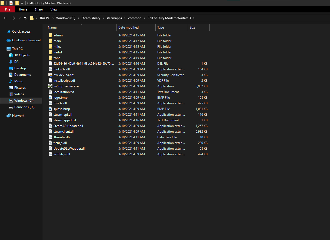Select the vstdlib_s.dll file
The width and height of the screenshot is (330, 240).
tap(62, 154)
